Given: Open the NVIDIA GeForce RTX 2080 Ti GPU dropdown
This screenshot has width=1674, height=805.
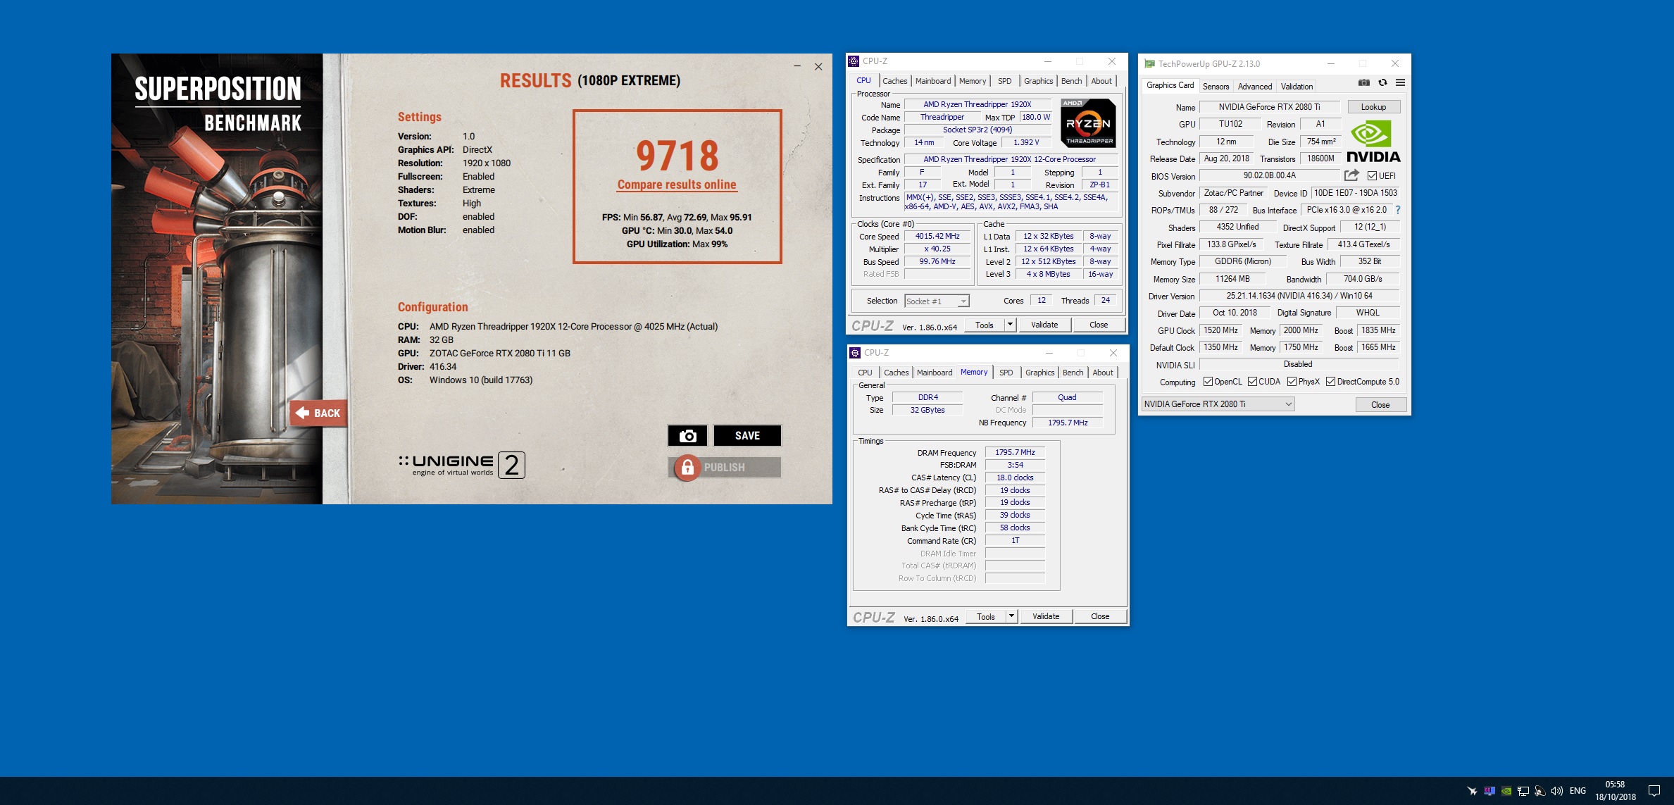Looking at the screenshot, I should (1218, 404).
